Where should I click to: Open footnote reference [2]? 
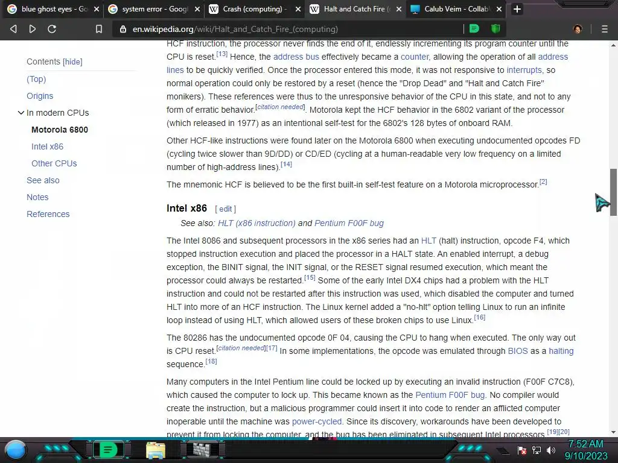click(543, 181)
